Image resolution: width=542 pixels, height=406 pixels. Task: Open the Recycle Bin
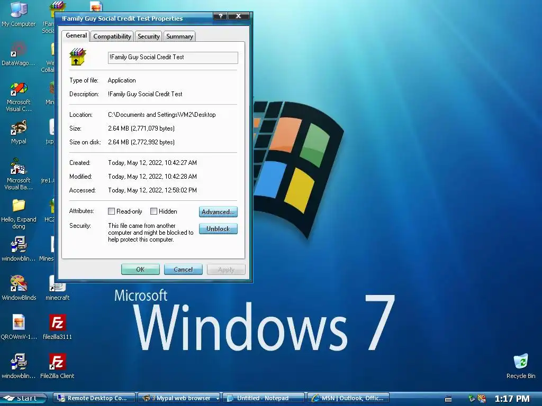(x=521, y=366)
